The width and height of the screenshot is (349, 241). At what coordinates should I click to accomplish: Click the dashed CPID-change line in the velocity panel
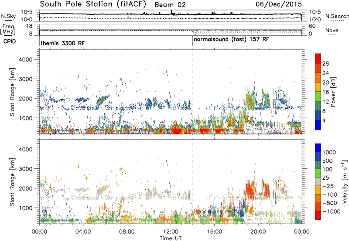192,181
